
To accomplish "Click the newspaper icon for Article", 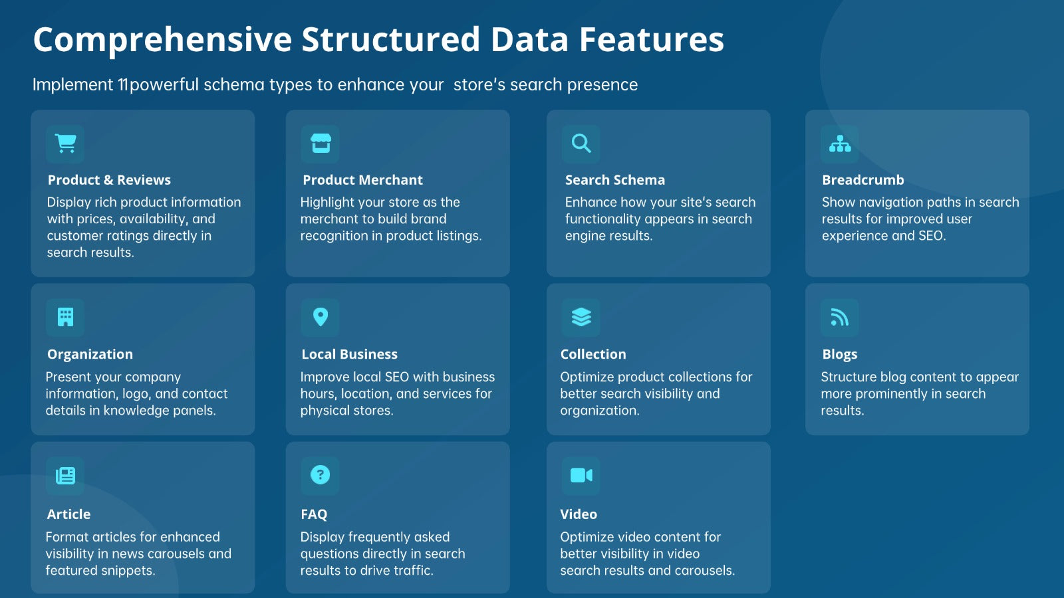I will 65,476.
